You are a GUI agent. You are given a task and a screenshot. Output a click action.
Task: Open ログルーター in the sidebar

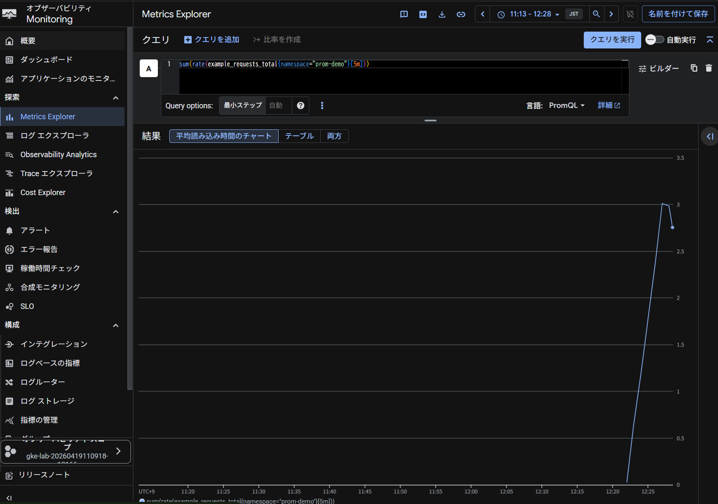[62, 382]
